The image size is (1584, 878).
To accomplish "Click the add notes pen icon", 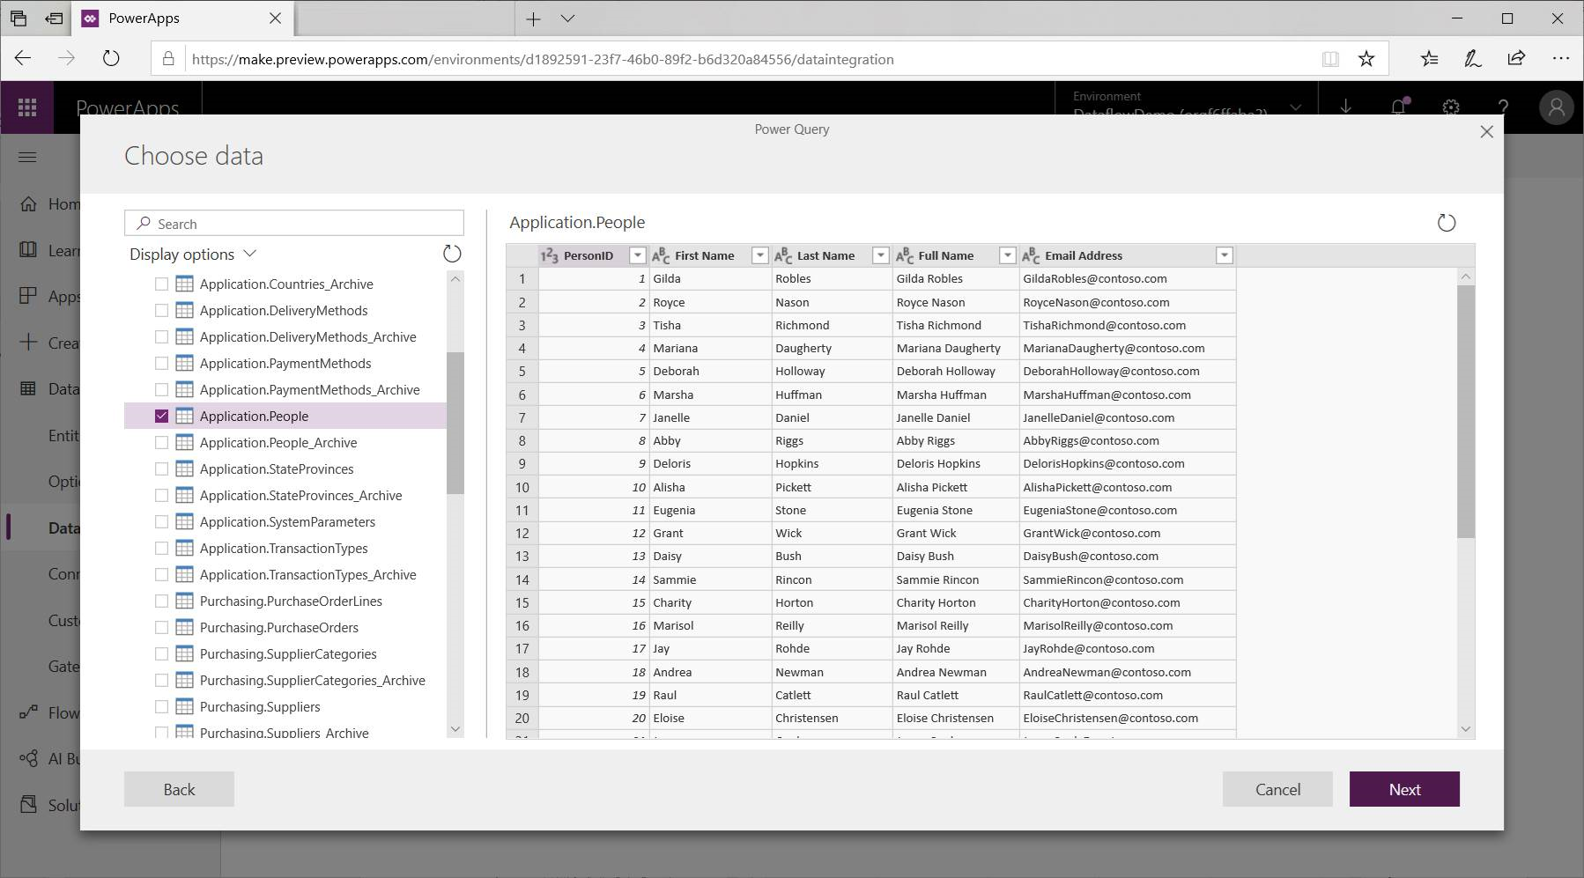I will pyautogui.click(x=1473, y=58).
